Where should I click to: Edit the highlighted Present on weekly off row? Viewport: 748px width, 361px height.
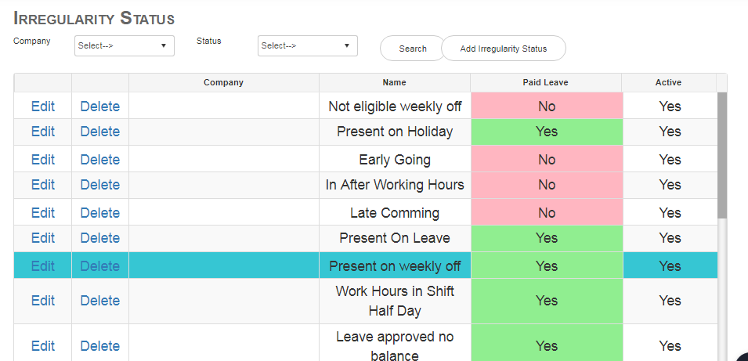click(x=43, y=265)
